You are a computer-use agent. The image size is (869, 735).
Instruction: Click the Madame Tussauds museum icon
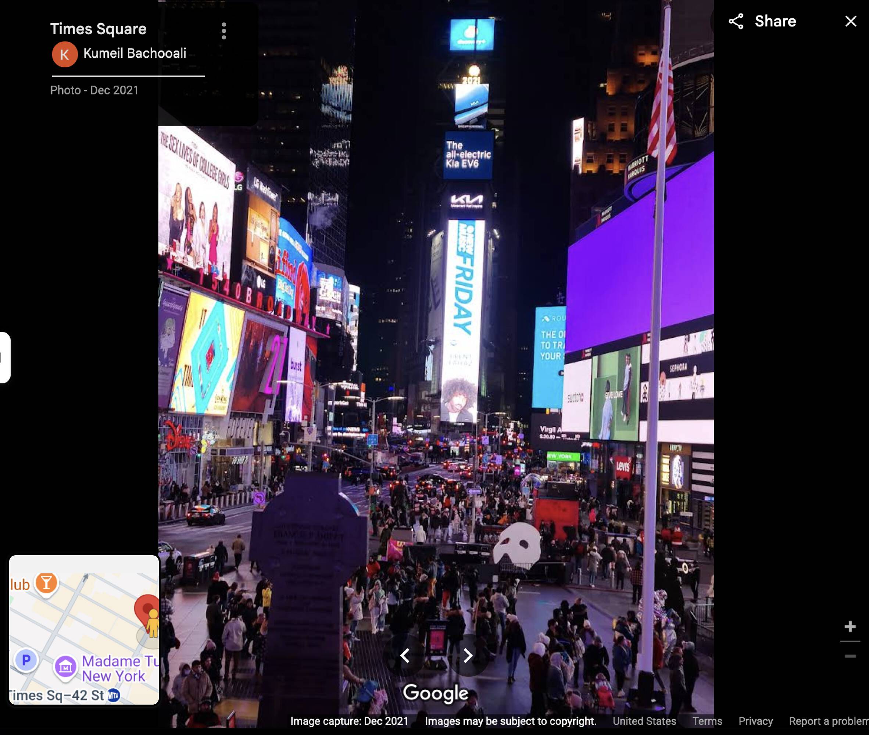65,667
